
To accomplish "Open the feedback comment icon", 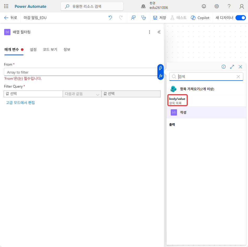I will pos(133,18).
